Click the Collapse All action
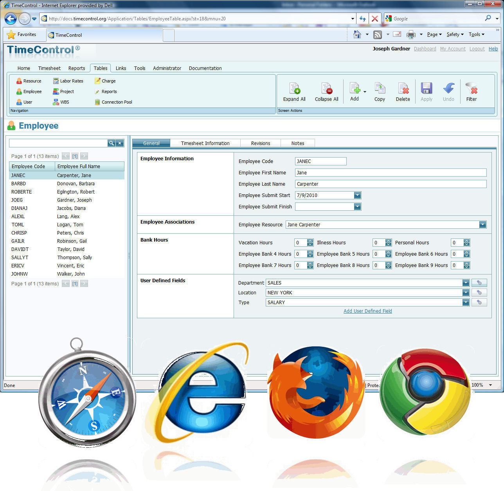The height and width of the screenshot is (491, 504). (326, 92)
